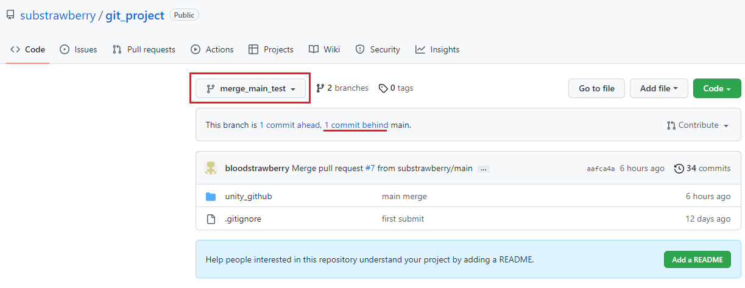Click the repository icon beside substrawberry

pos(10,15)
